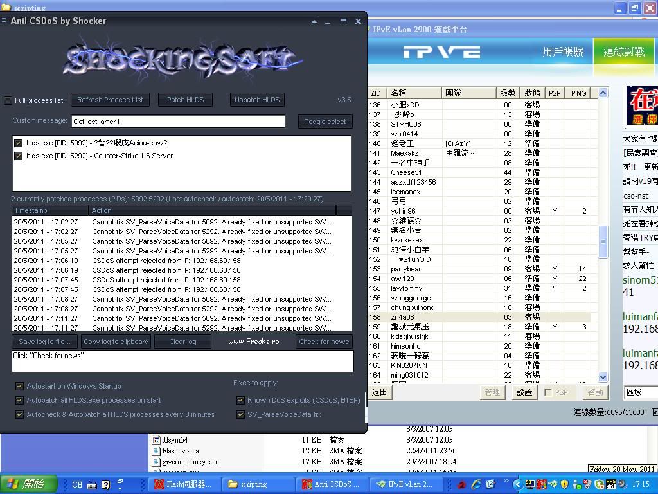Roll up the Anti CSDoS window using the arrow icon
This screenshot has width=658, height=494.
tap(314, 21)
